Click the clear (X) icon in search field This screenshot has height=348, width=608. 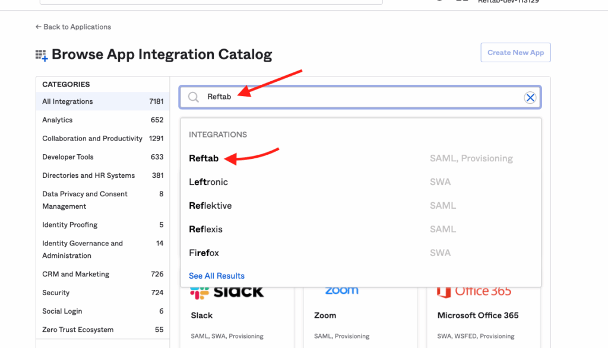point(530,98)
